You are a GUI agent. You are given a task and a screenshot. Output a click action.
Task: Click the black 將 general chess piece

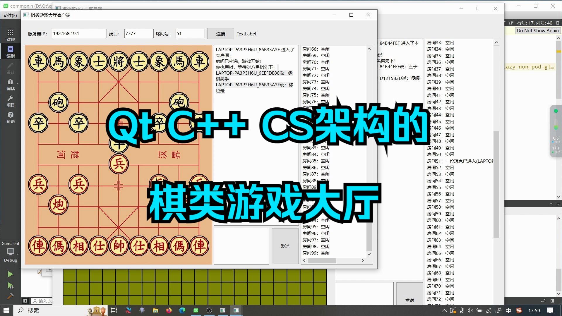point(119,62)
